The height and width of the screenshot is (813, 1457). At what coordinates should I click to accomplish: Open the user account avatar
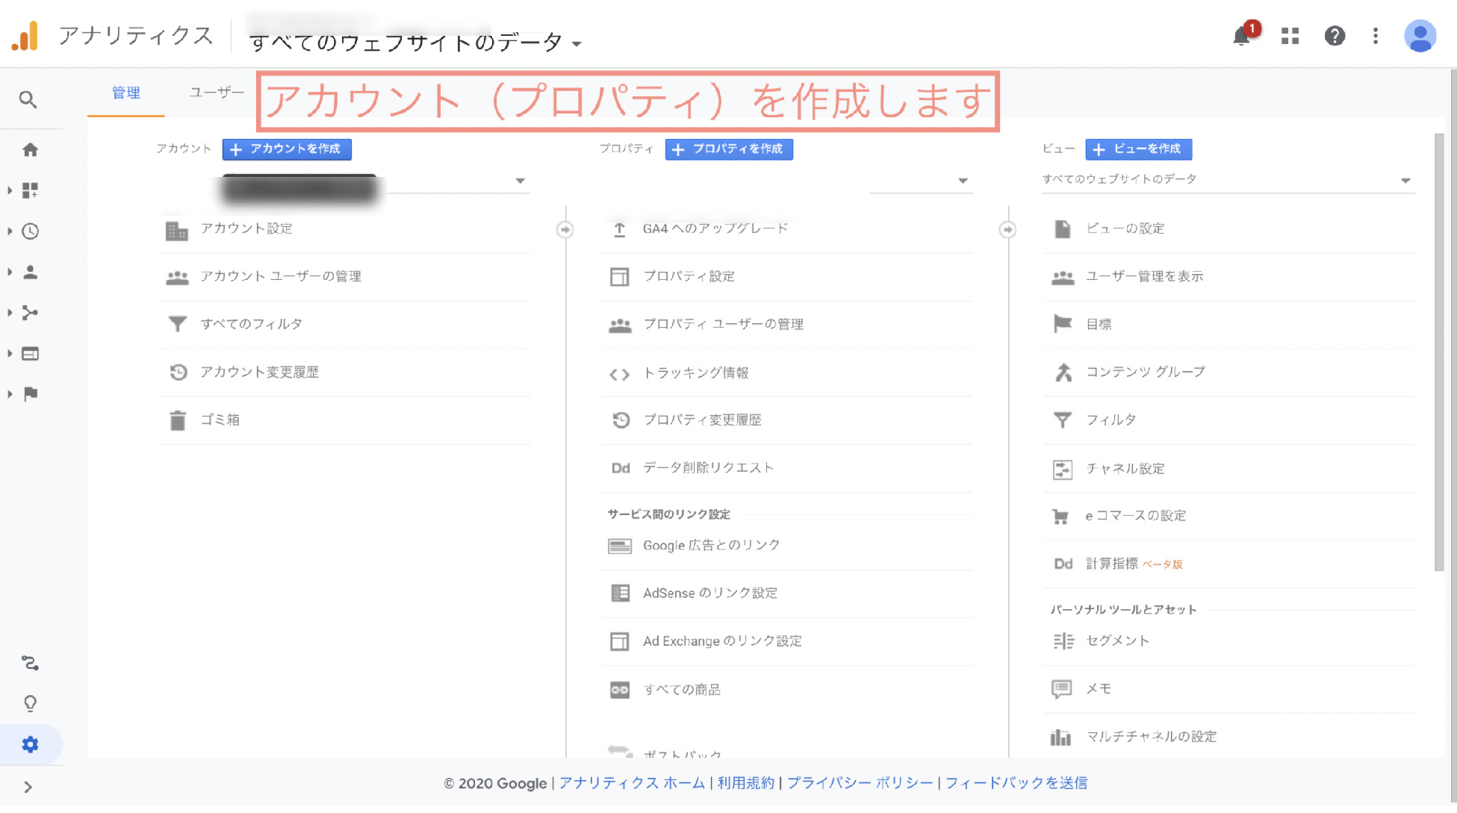[1418, 35]
